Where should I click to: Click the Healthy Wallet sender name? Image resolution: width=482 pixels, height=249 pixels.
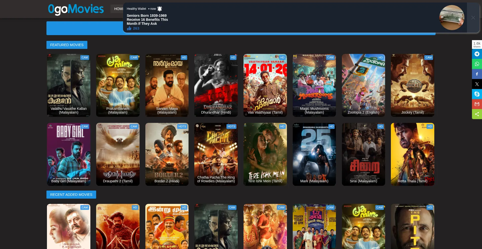coord(136,9)
